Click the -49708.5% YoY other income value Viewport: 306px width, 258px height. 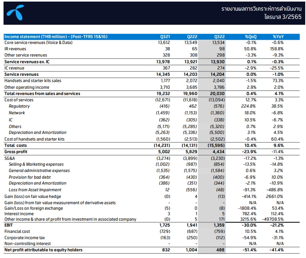tap(273, 219)
